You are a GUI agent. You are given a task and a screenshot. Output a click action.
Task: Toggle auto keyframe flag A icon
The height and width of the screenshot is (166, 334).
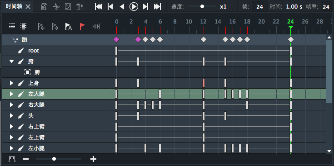68,27
